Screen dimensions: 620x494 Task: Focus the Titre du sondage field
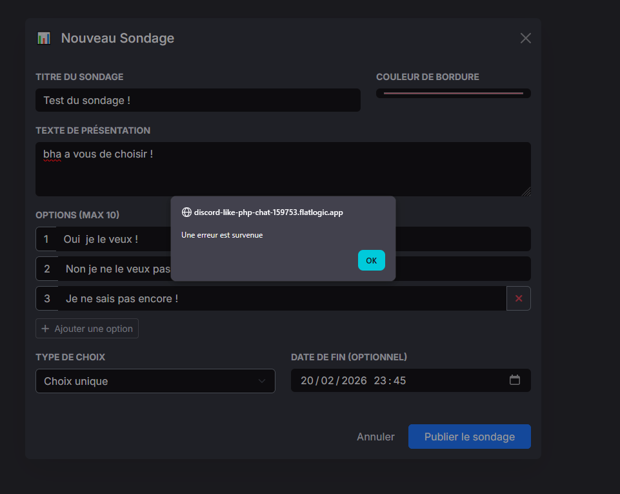point(197,100)
